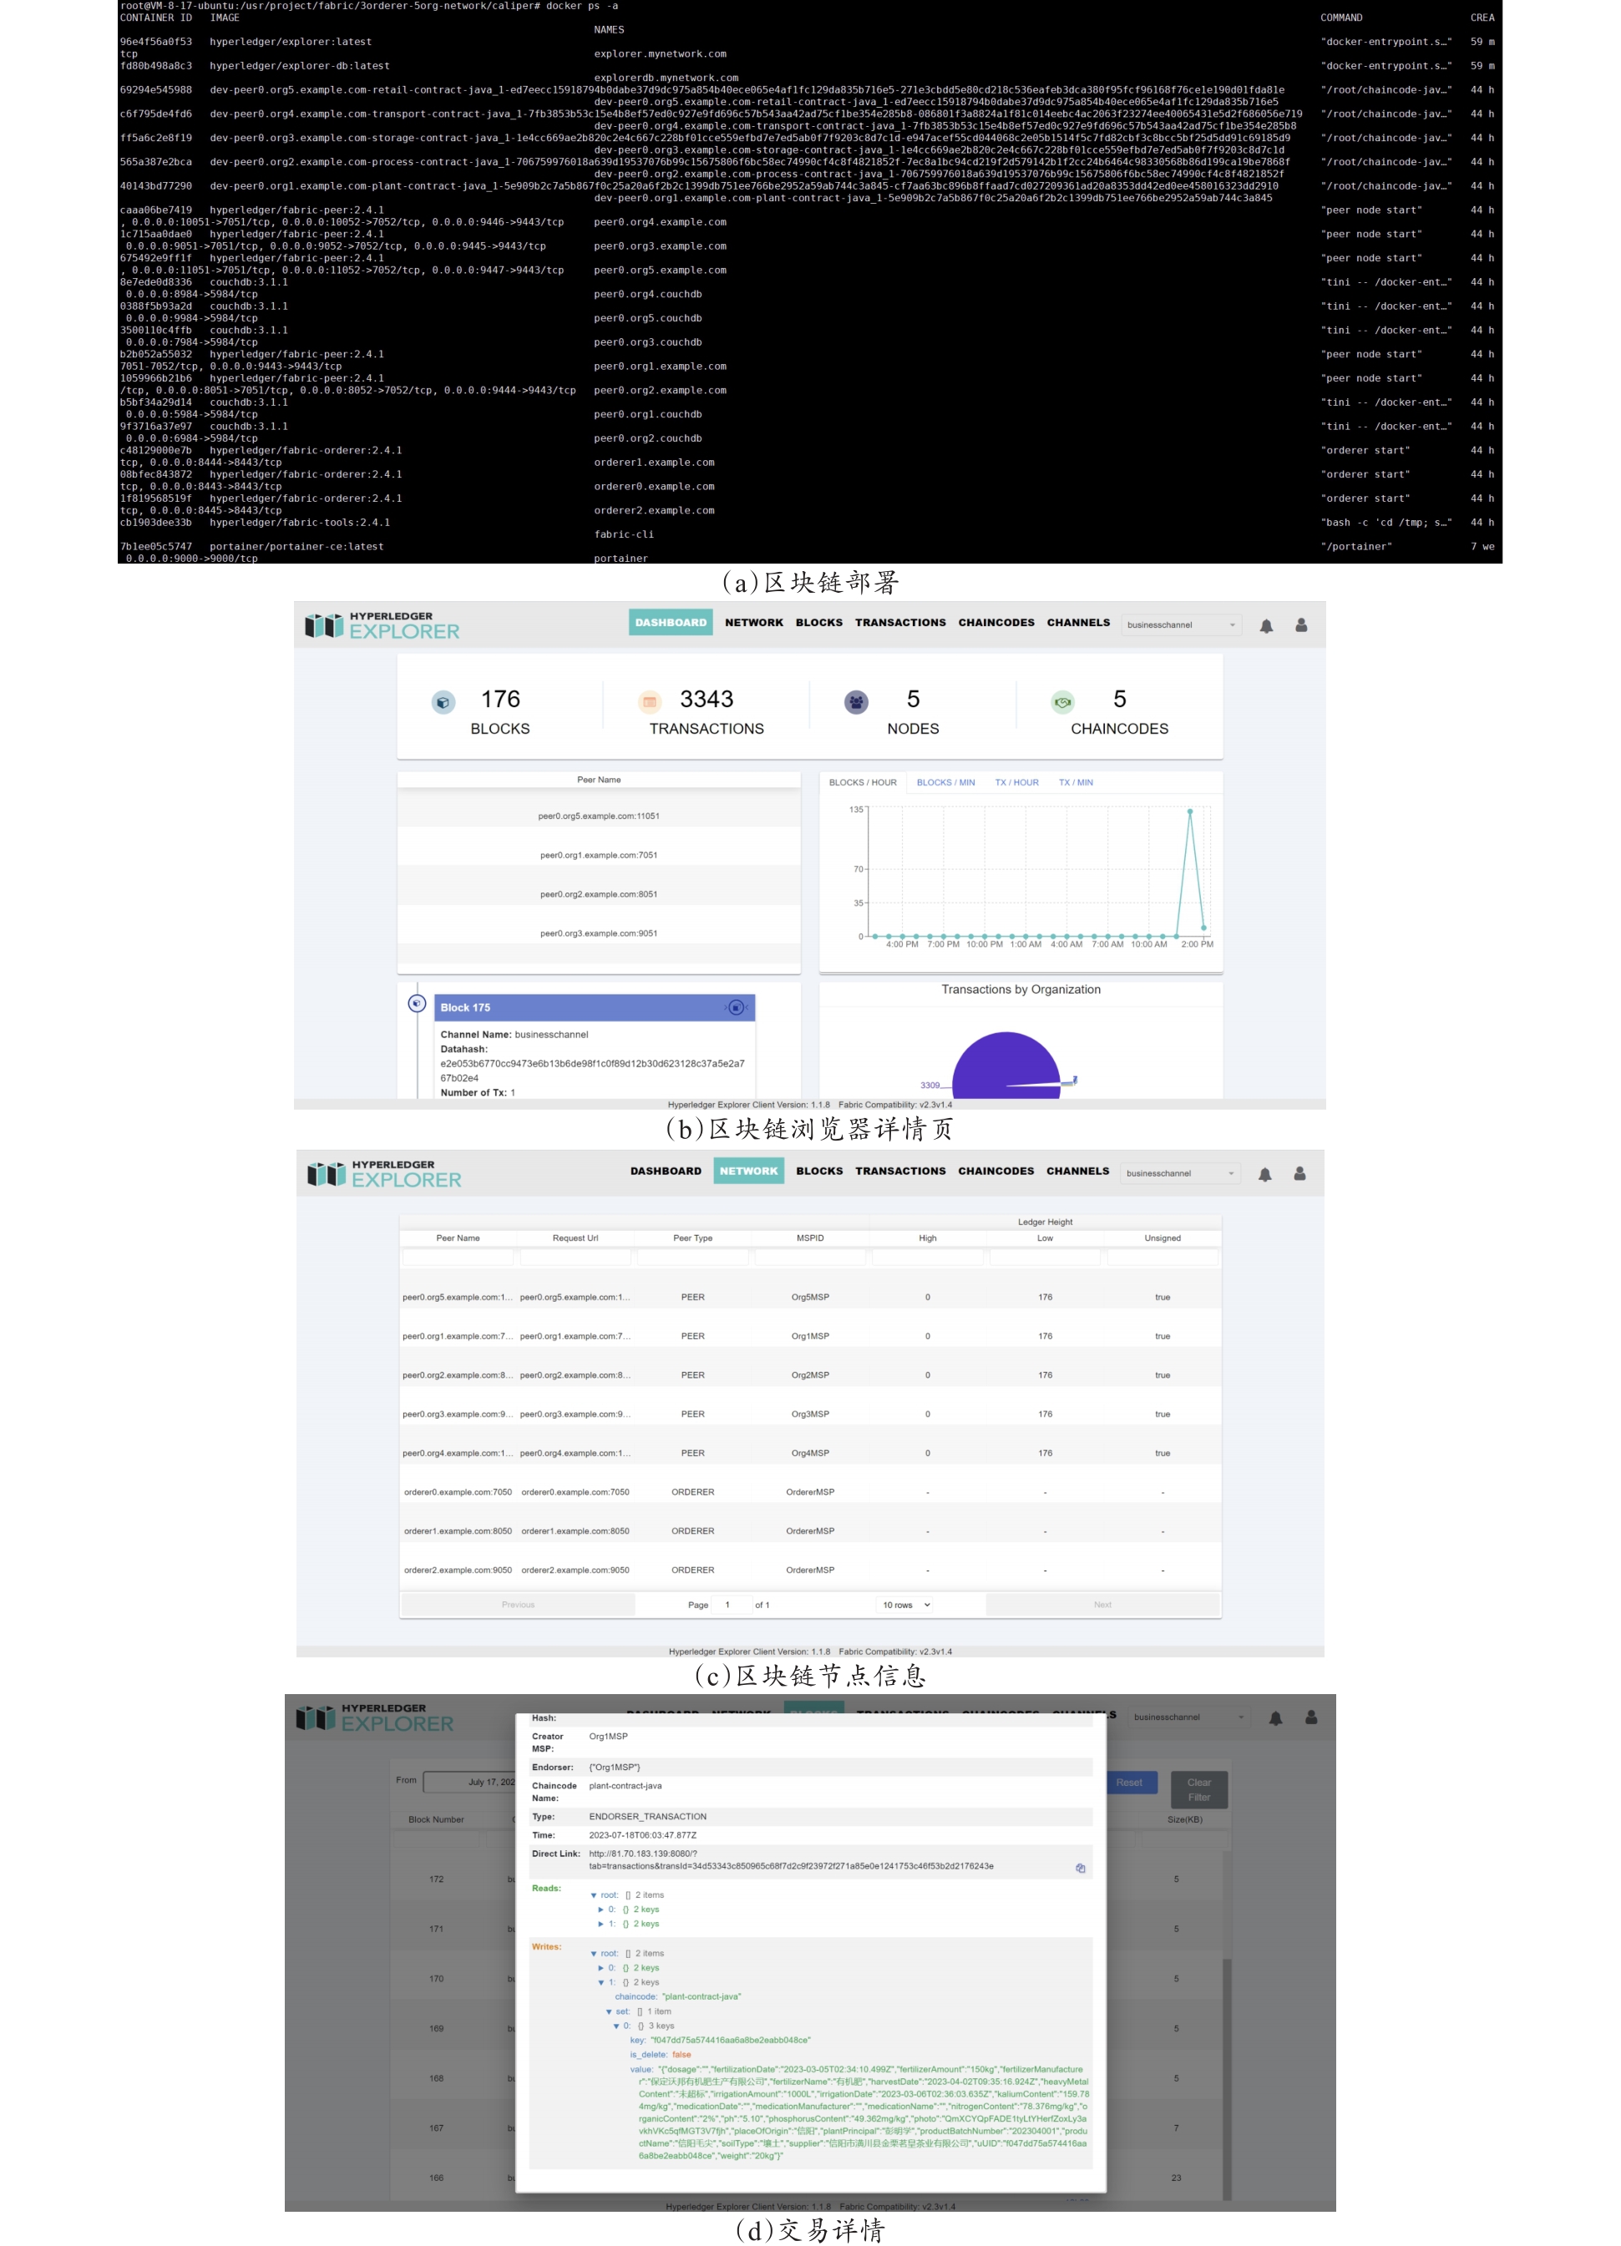
Task: Switch the chart to BLOCKS / HOUR
Action: tap(863, 782)
